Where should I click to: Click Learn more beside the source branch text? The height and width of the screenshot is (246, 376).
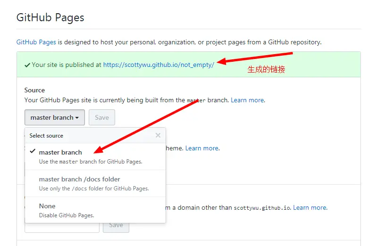(x=247, y=100)
